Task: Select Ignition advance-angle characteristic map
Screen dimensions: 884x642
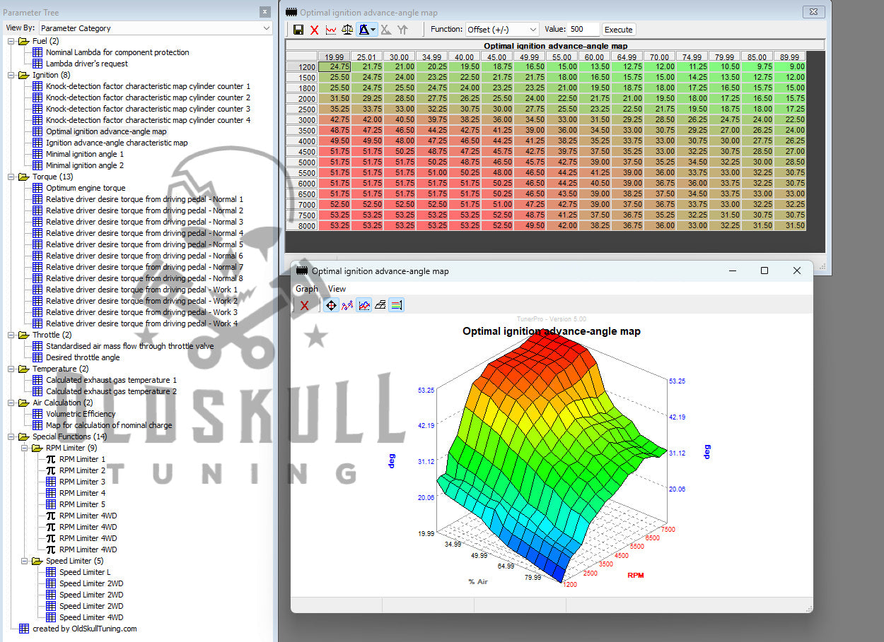Action: 117,143
